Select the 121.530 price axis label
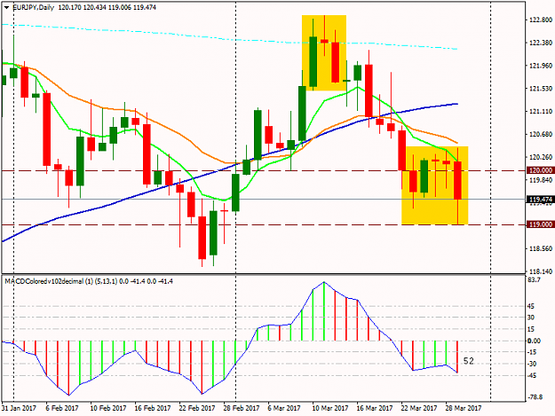555x416 pixels. pos(541,89)
